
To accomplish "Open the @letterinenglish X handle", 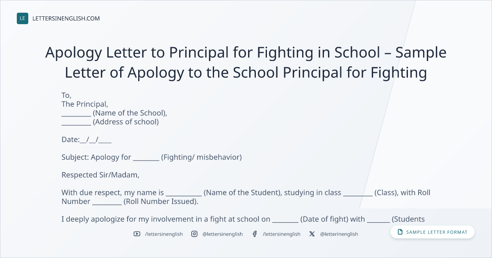I will pos(339,234).
